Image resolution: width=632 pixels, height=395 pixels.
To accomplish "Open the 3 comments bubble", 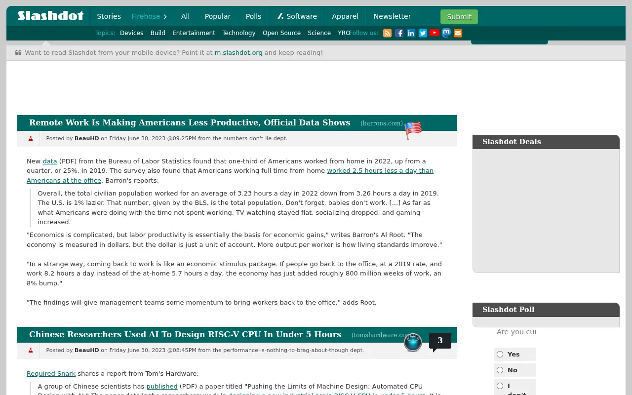I will 440,341.
